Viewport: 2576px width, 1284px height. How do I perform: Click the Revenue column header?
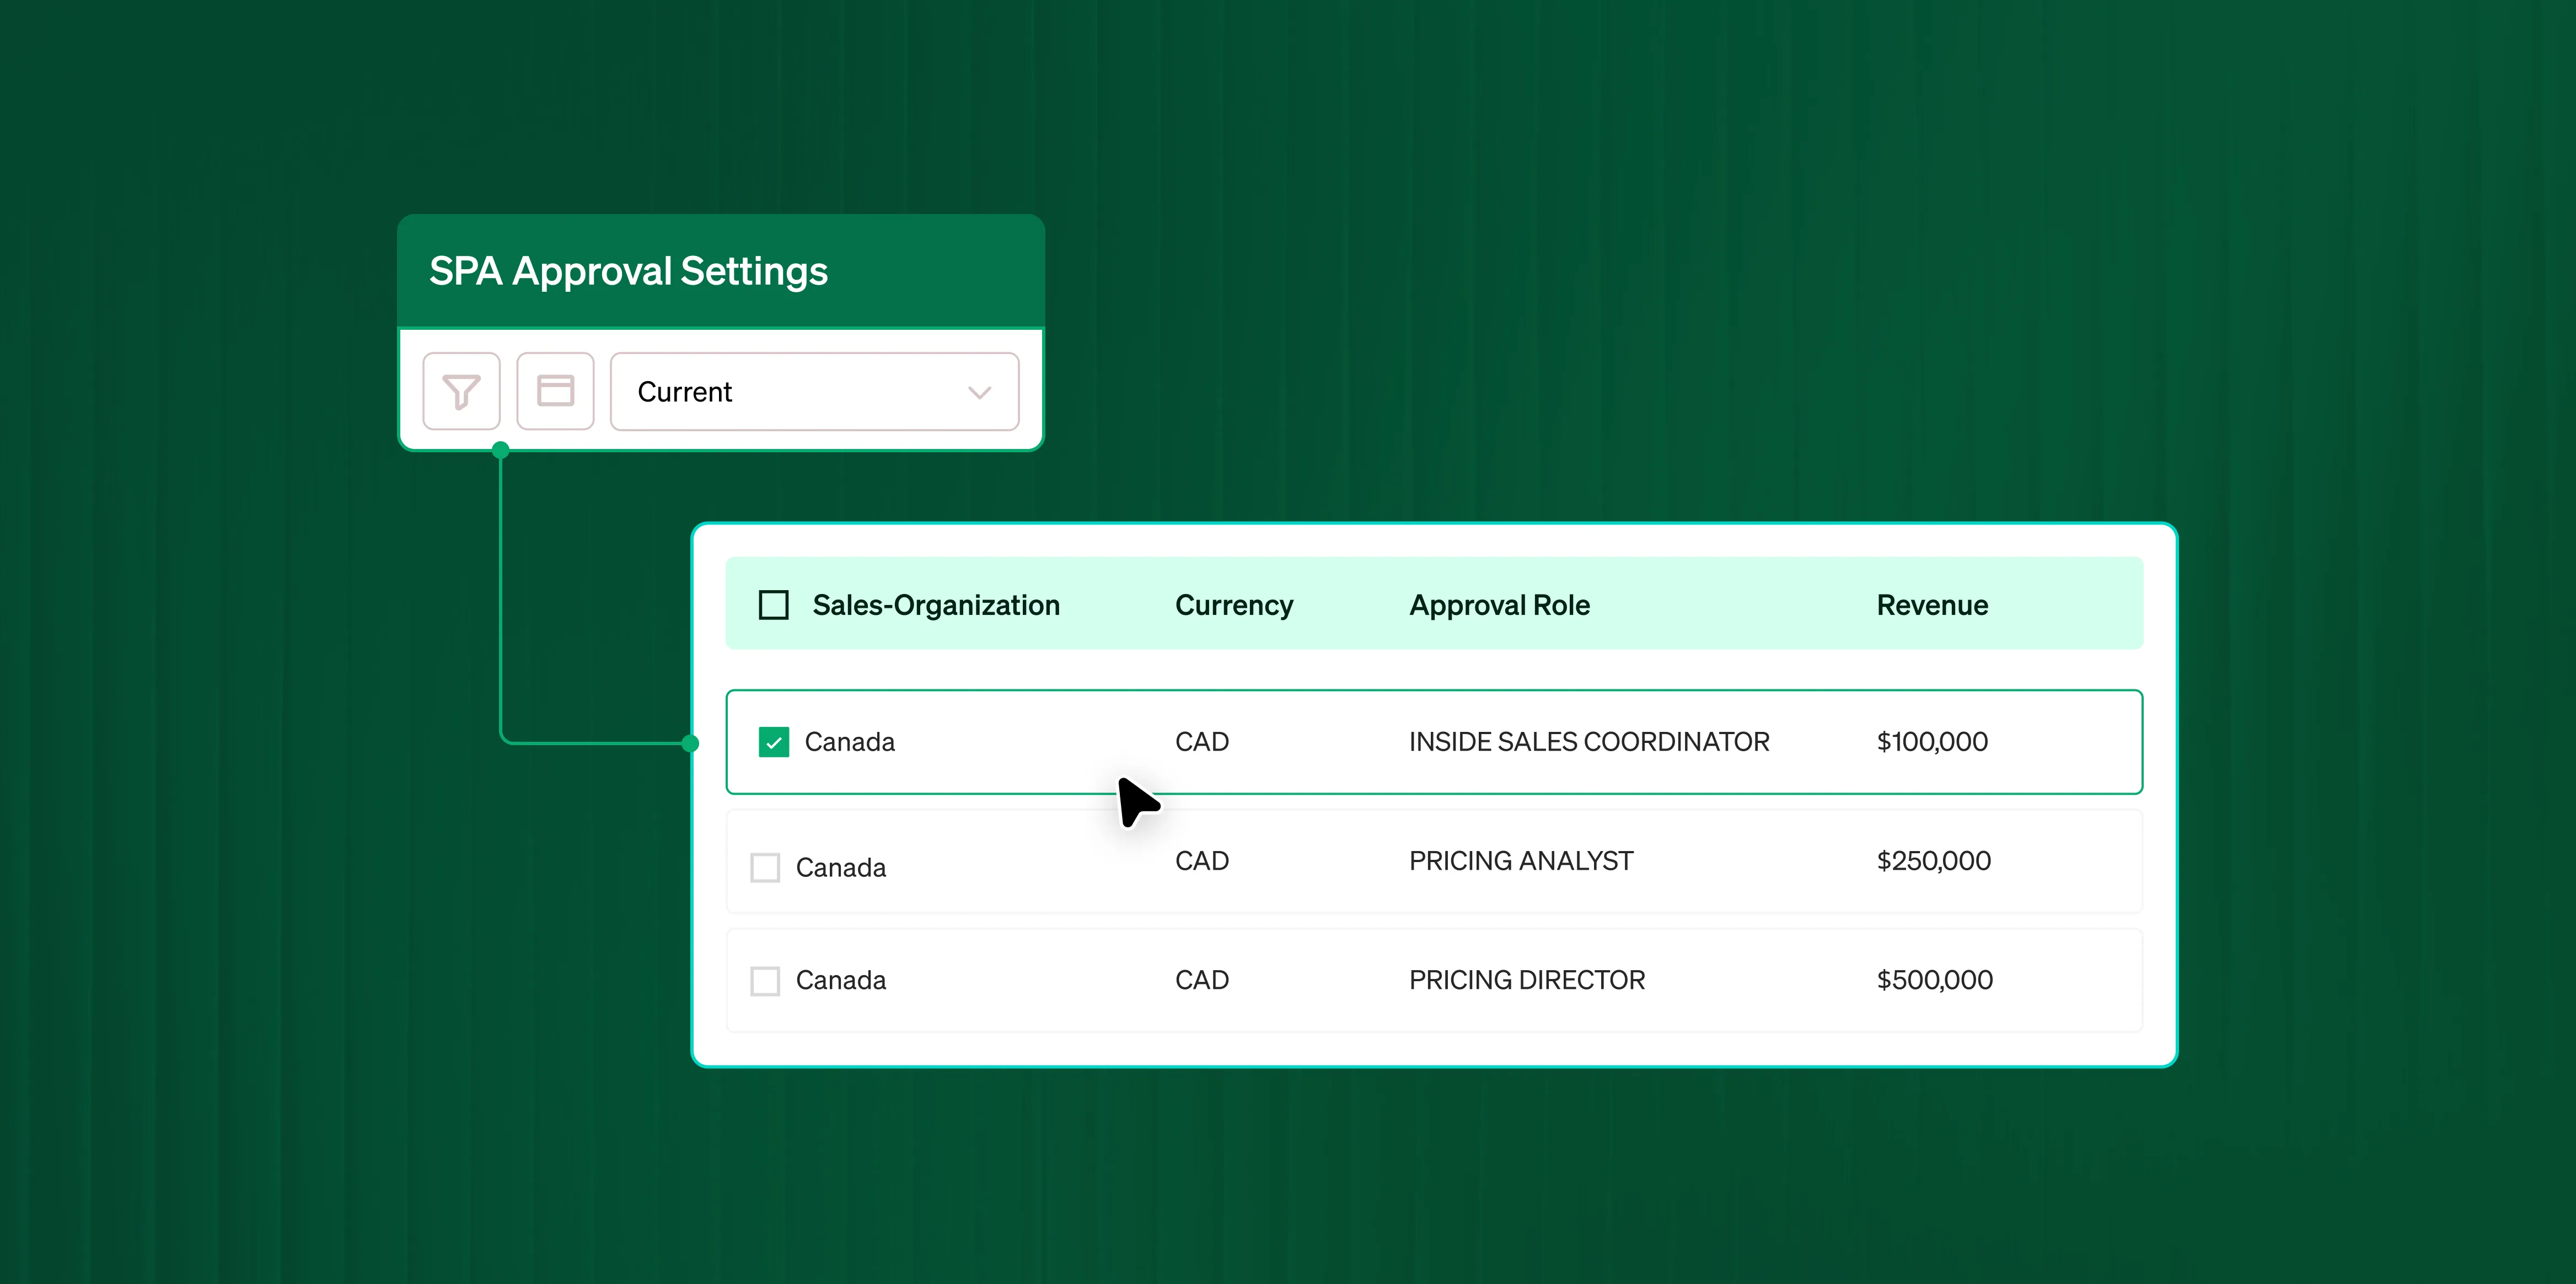pyautogui.click(x=1931, y=605)
